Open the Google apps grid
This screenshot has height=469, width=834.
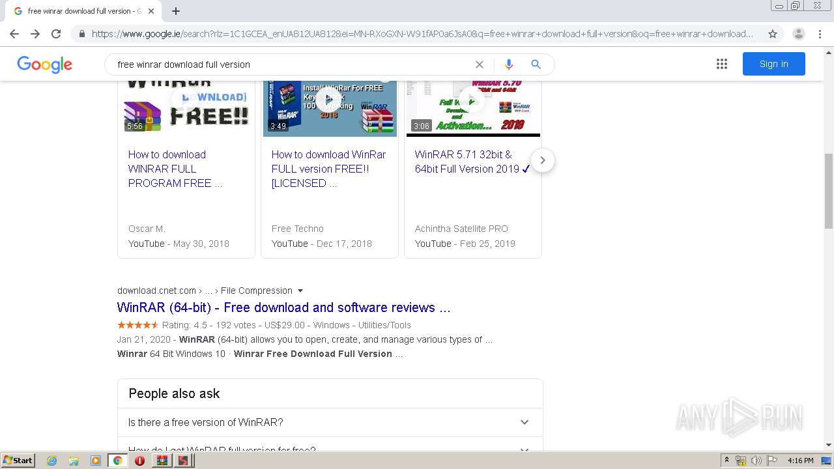tap(722, 64)
